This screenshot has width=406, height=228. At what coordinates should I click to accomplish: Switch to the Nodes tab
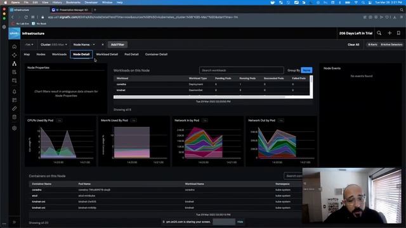[x=41, y=54]
